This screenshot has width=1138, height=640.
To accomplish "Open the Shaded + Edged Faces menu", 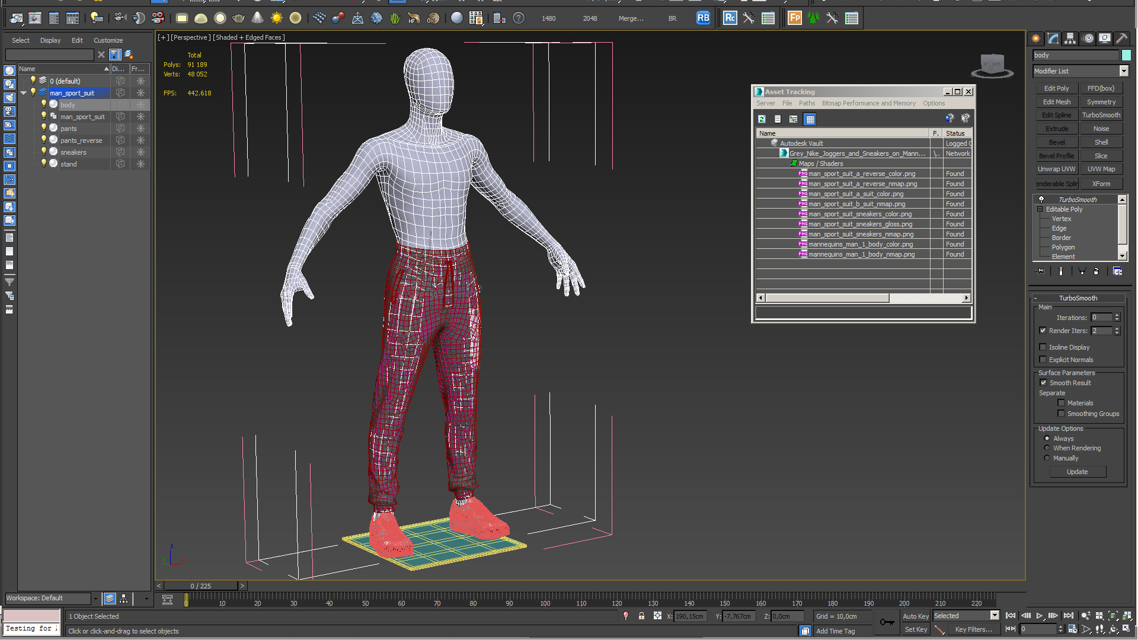I will click(249, 37).
